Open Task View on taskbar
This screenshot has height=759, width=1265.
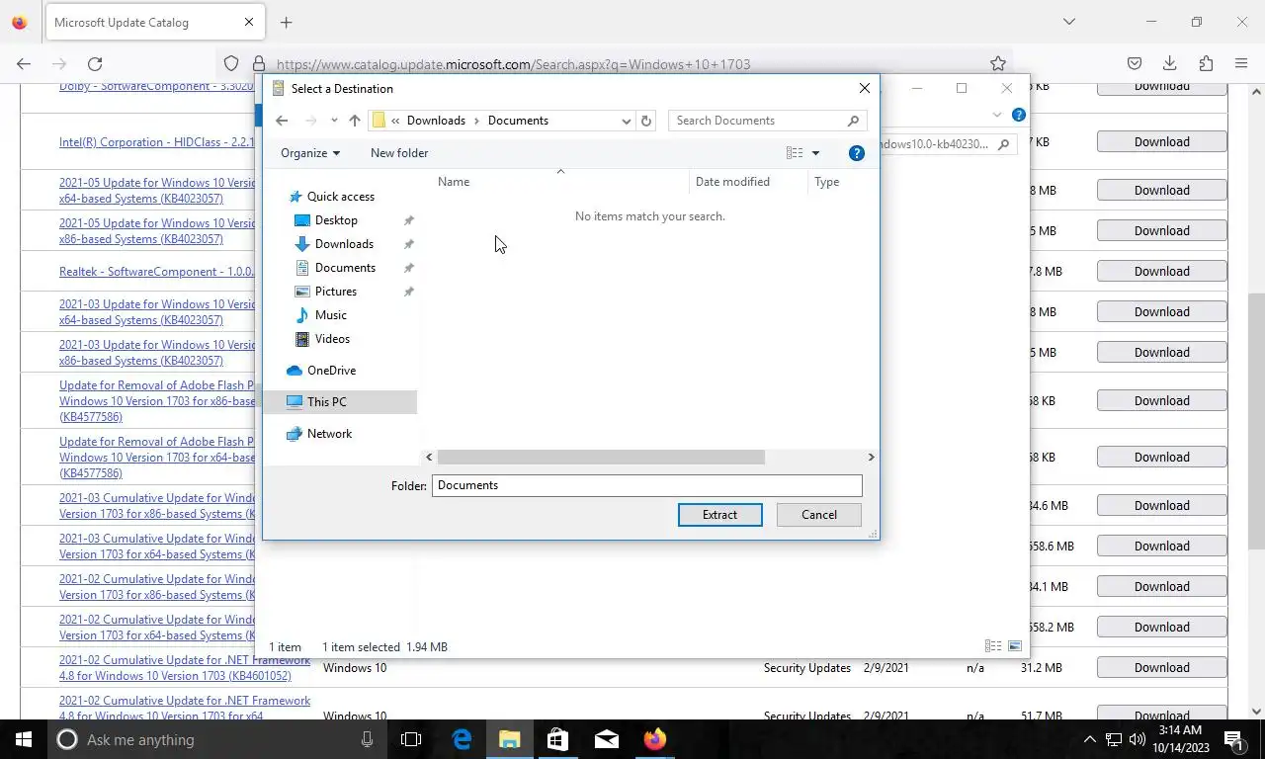point(411,739)
